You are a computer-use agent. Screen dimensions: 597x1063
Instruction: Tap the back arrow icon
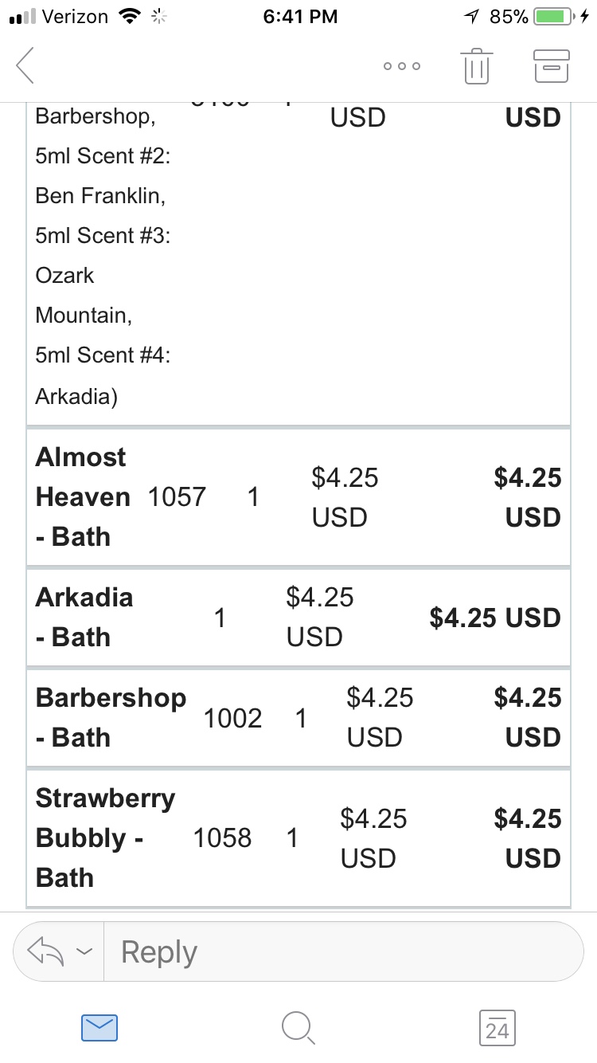tap(25, 65)
